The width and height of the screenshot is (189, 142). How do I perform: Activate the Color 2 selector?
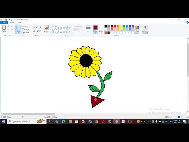click(x=101, y=29)
